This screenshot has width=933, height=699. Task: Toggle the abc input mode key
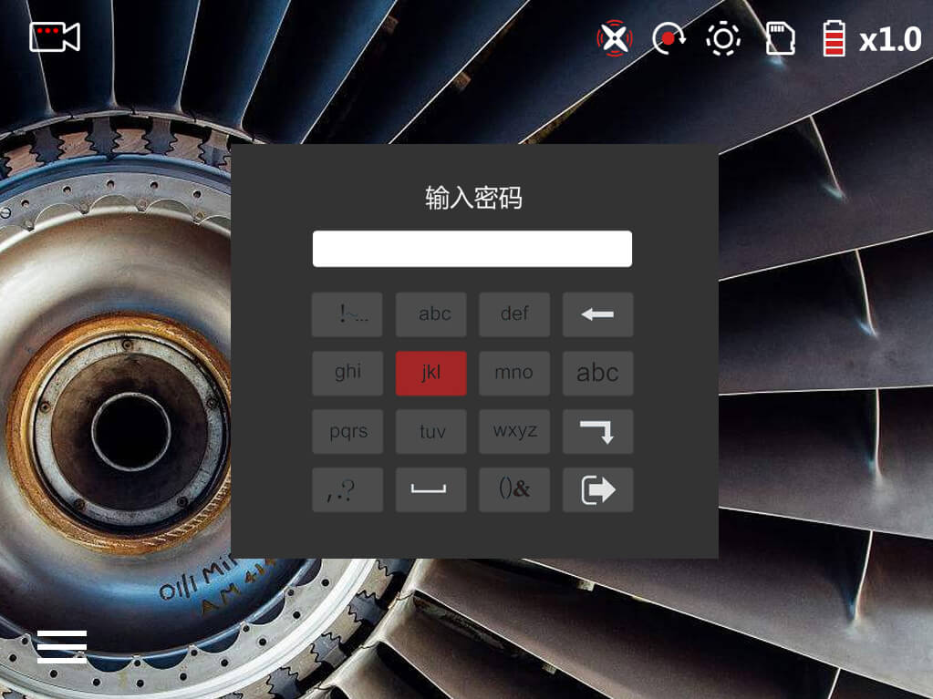pyautogui.click(x=597, y=373)
